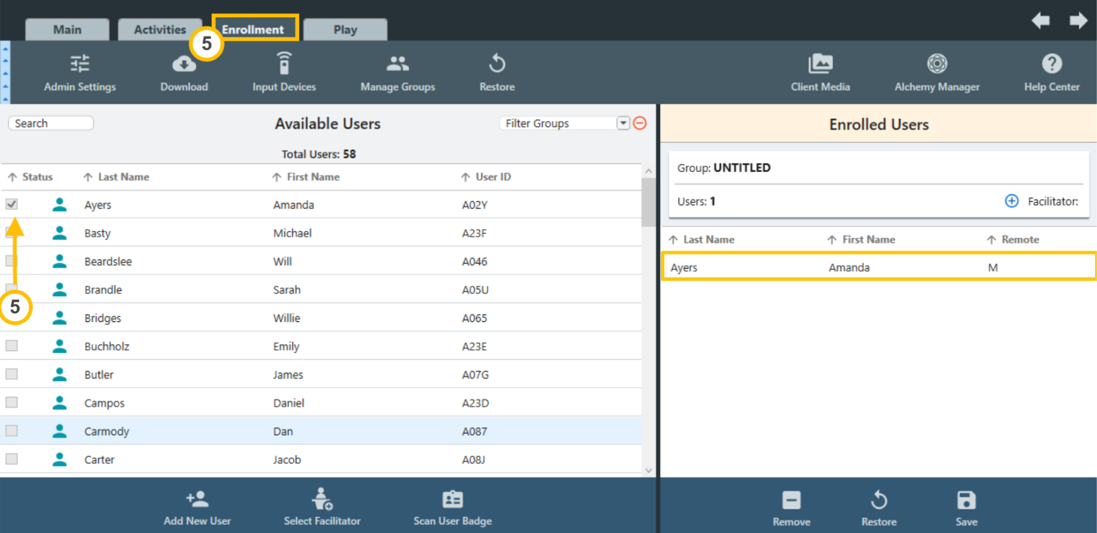1097x533 pixels.
Task: Save the enrolled users group
Action: point(966,508)
